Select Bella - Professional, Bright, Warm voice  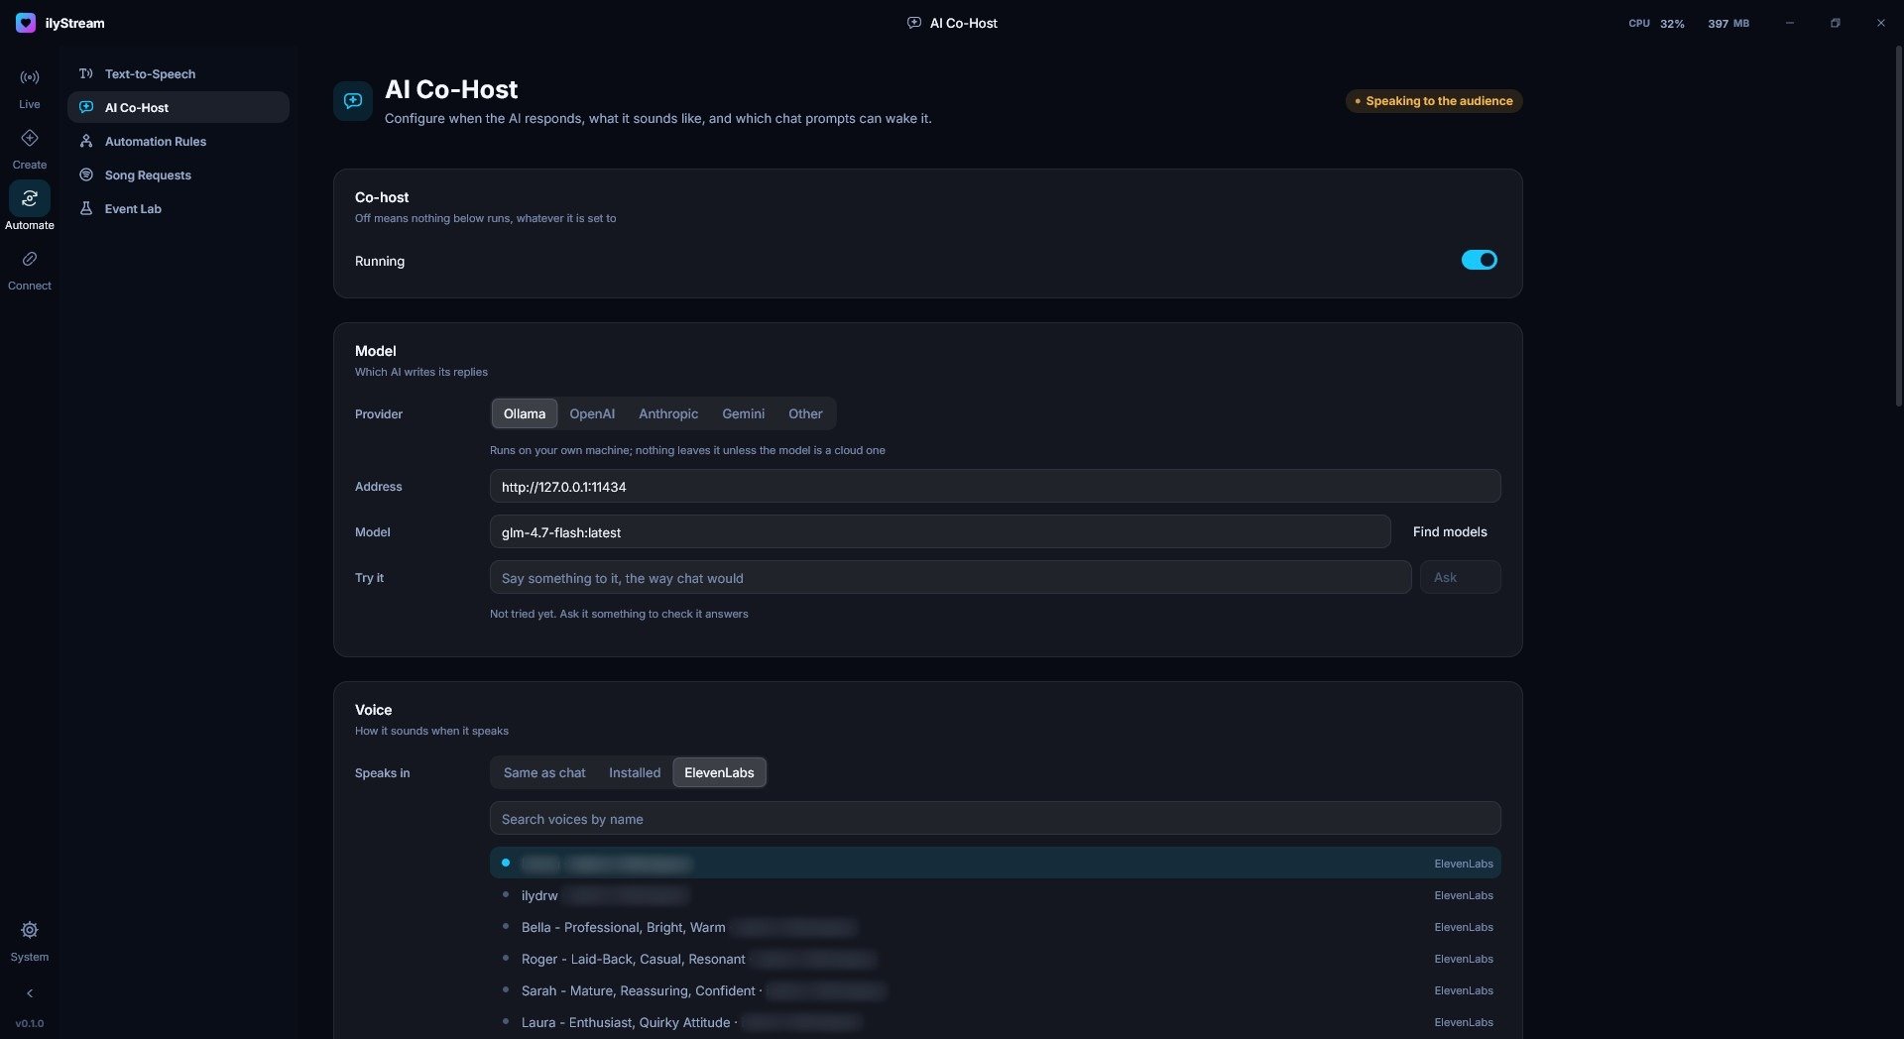tap(995, 927)
